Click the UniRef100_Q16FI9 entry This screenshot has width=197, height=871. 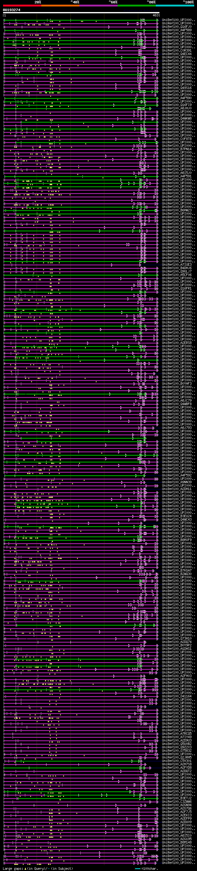coord(176,105)
